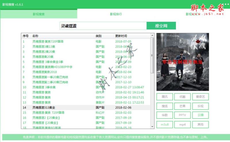Sort by the 序号 column header
Screen dimensions: 230x142
tap(26, 36)
